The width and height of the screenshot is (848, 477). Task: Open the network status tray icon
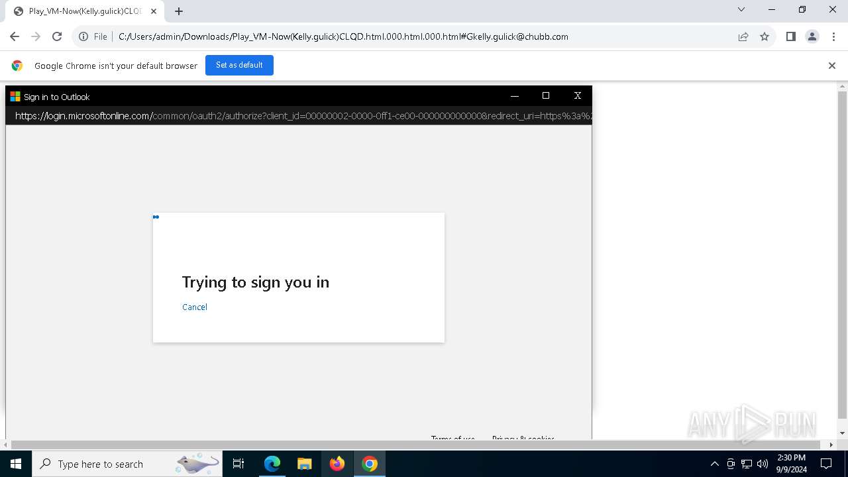(747, 464)
